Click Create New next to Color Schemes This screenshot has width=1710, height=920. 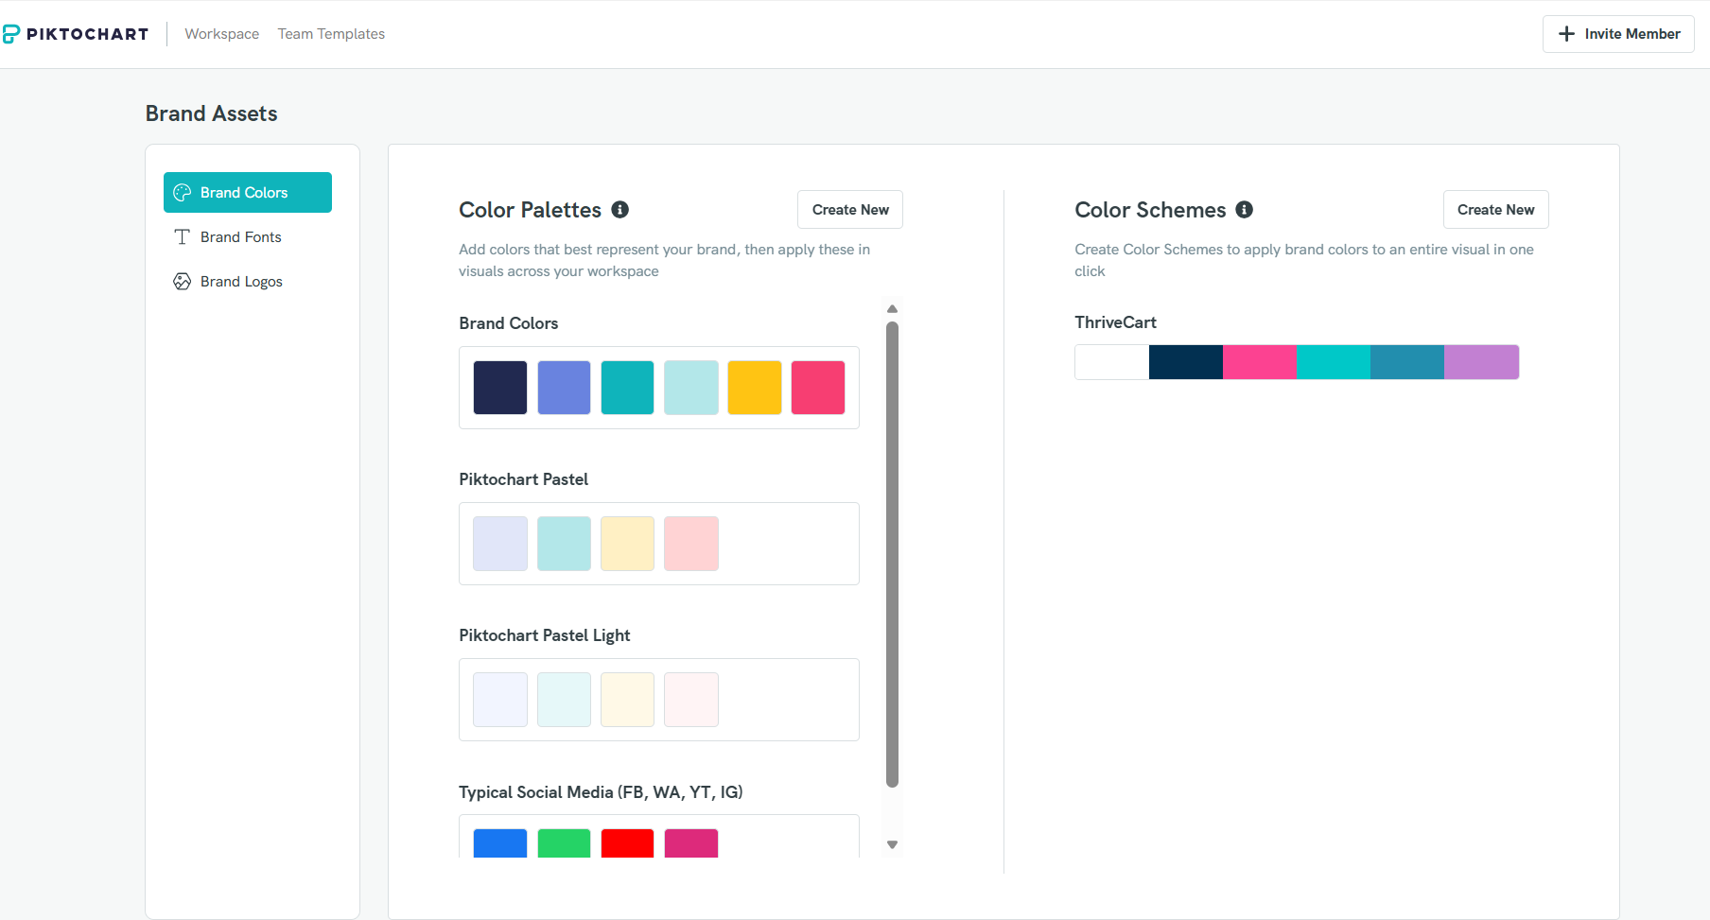click(1495, 209)
